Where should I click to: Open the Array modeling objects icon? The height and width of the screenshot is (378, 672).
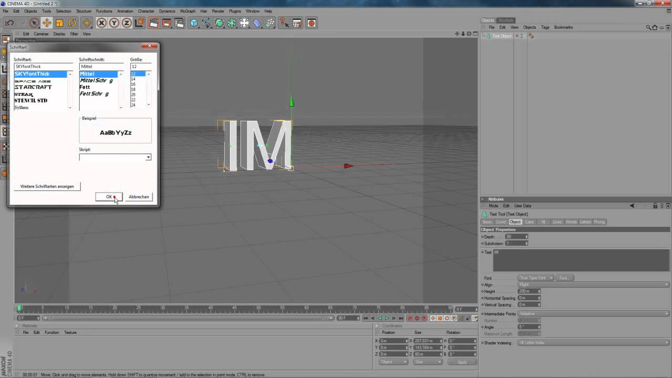pyautogui.click(x=232, y=23)
